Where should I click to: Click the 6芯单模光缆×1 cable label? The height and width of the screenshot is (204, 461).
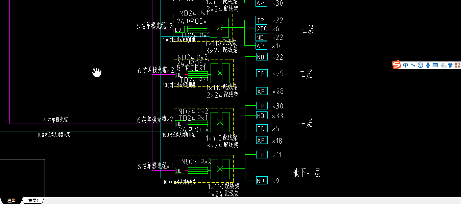(x=155, y=166)
